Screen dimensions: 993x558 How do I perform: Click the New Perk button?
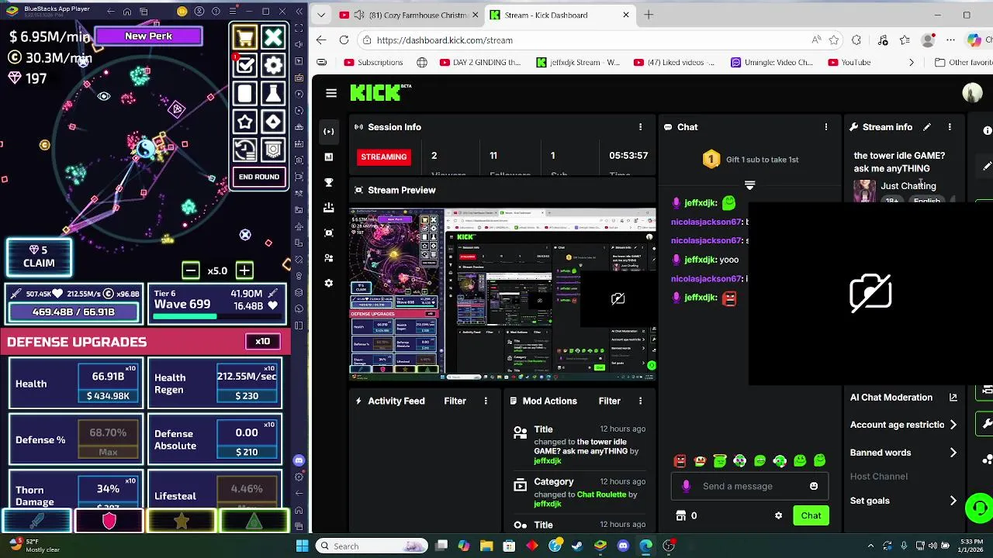[148, 36]
